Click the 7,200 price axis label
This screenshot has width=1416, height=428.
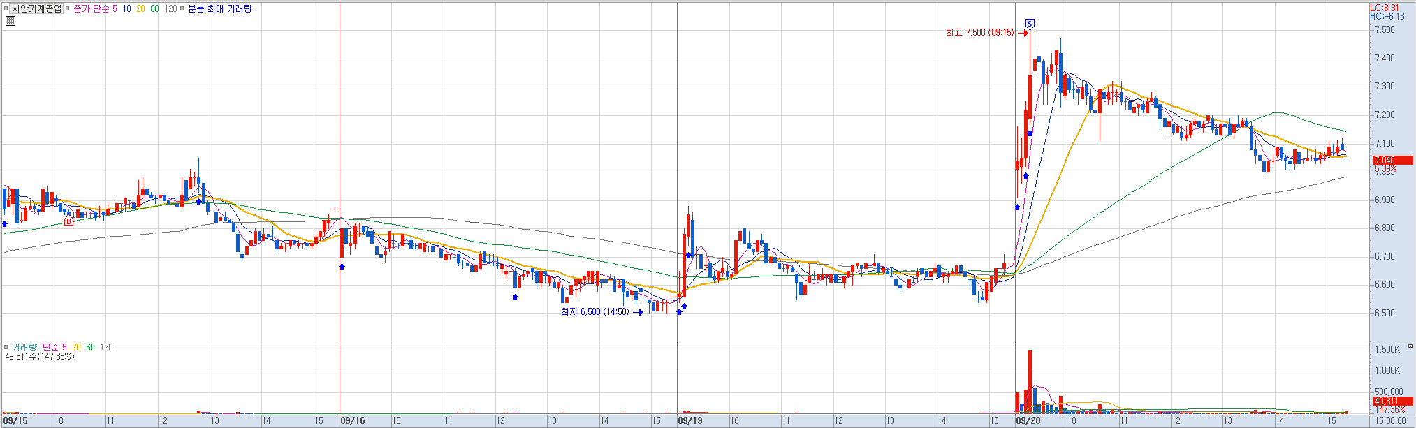click(1385, 115)
